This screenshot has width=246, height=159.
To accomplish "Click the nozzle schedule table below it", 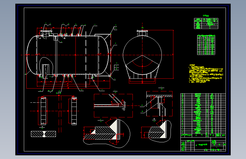I will tap(206, 45).
